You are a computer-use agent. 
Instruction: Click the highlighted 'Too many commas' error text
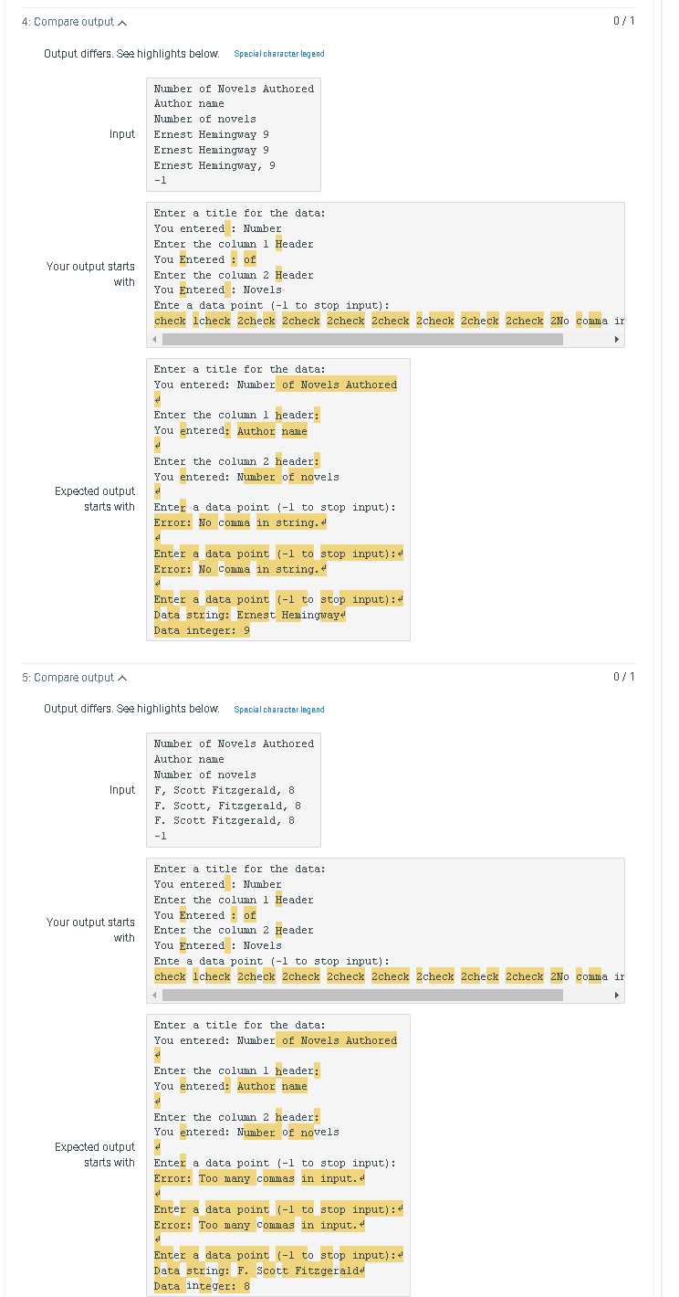coord(244,1178)
